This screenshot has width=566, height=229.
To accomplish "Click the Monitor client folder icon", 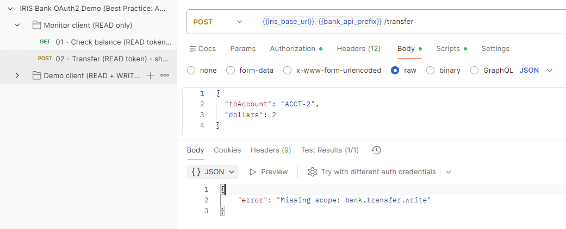I will click(x=37, y=25).
